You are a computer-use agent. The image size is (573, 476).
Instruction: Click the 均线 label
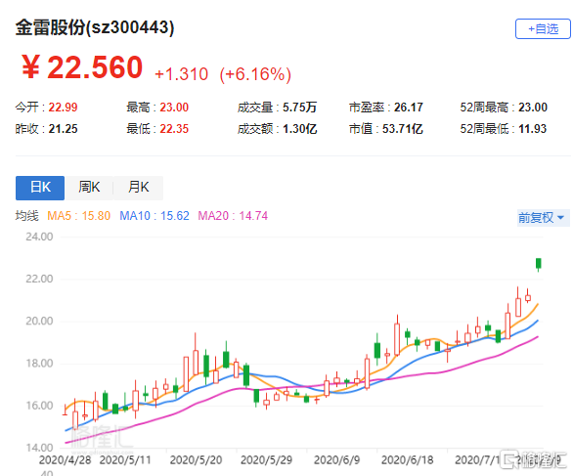tap(26, 216)
